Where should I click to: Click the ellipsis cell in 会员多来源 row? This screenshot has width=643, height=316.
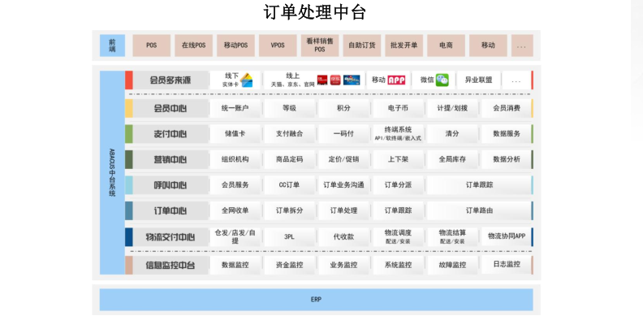click(x=516, y=80)
